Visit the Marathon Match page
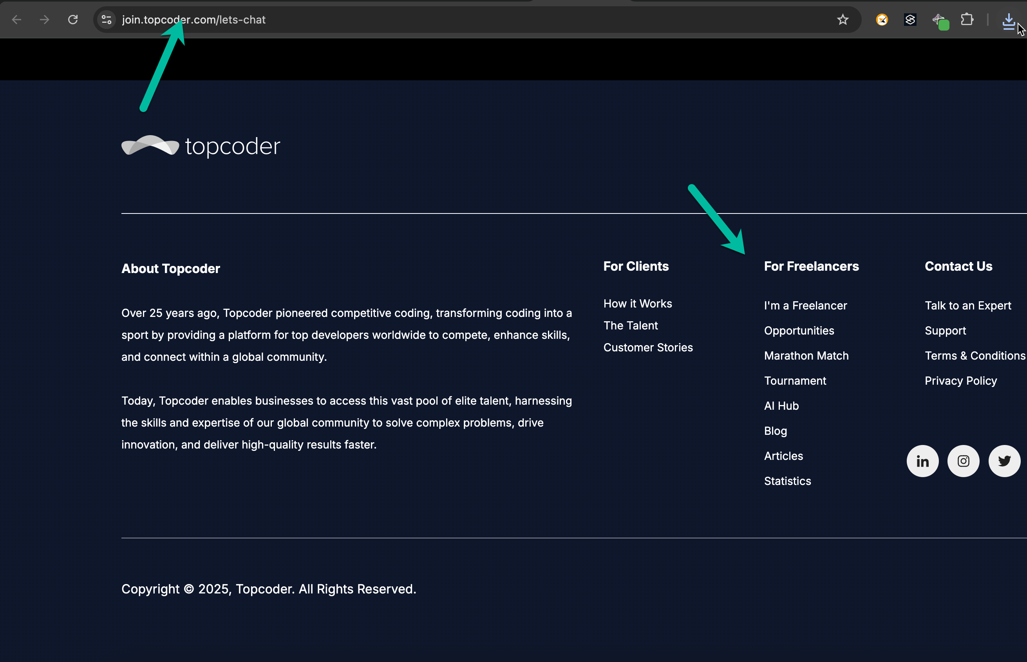Viewport: 1027px width, 662px height. pyautogui.click(x=806, y=356)
